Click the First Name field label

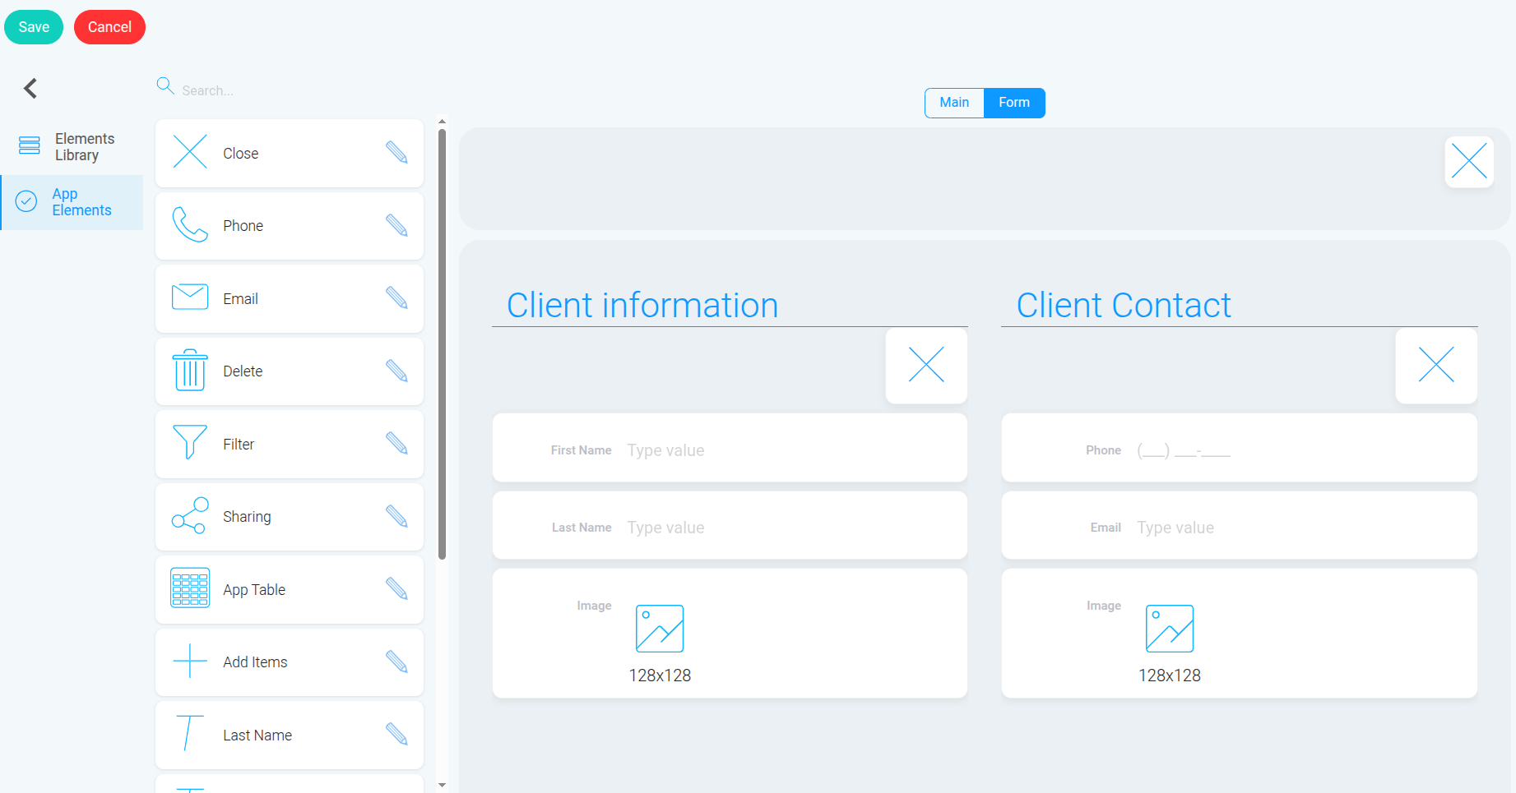[582, 450]
